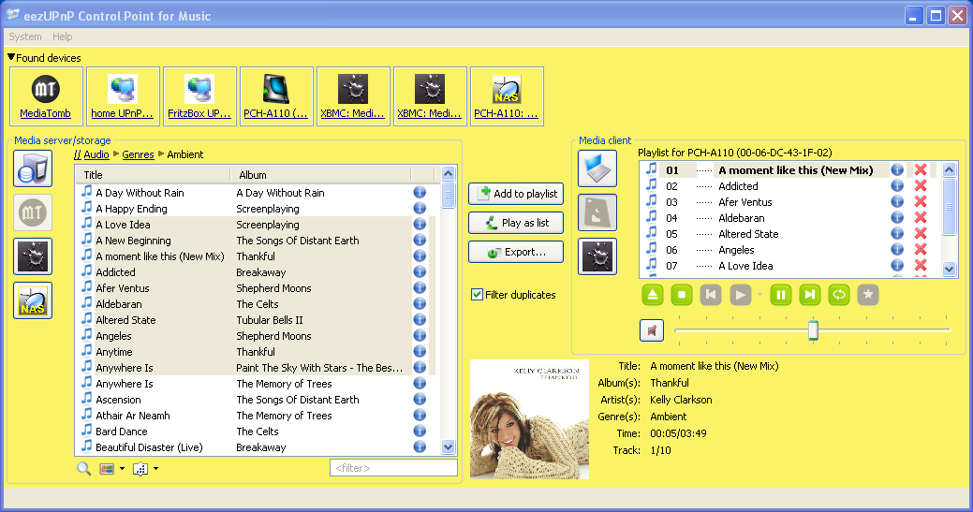Open the search magnifier below song list
The image size is (973, 512).
coord(83,469)
